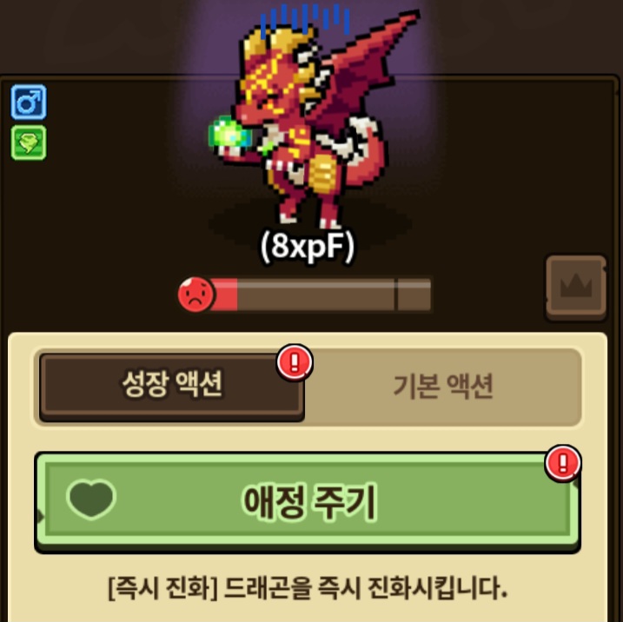Click the alert badge on 애정 주기 button
This screenshot has width=623, height=622.
tap(563, 464)
